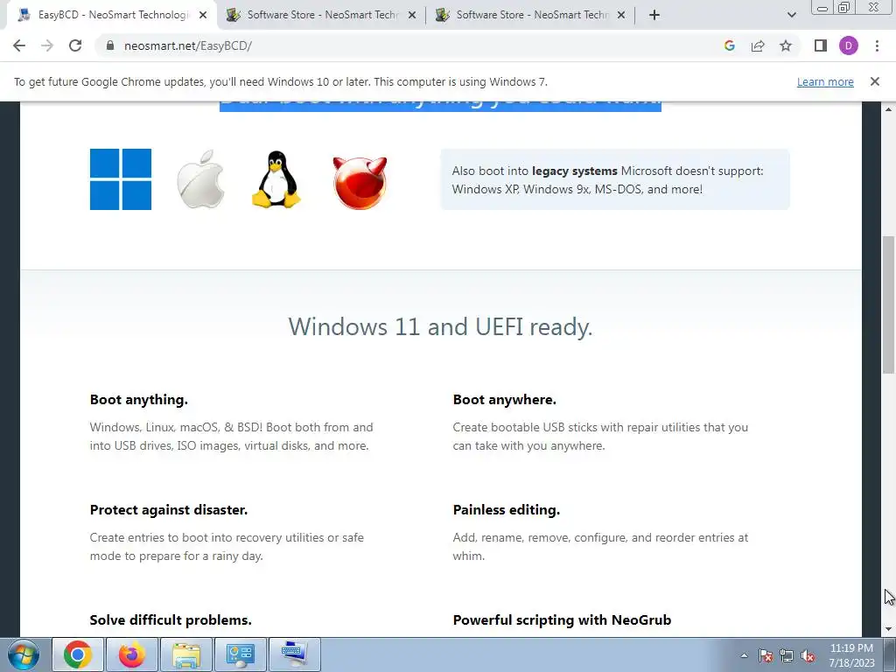The width and height of the screenshot is (896, 672).
Task: Dismiss the Chrome update notification bar
Action: coord(874,81)
